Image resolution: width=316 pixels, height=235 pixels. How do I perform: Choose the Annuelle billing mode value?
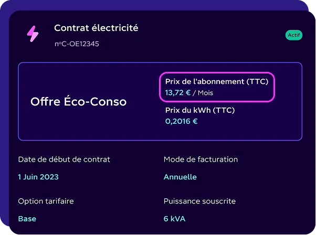point(180,177)
